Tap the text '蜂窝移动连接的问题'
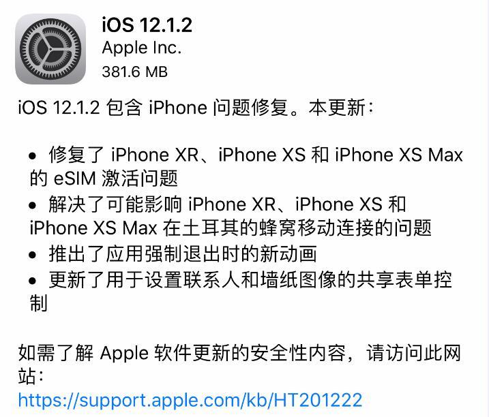The image size is (489, 417). [346, 228]
